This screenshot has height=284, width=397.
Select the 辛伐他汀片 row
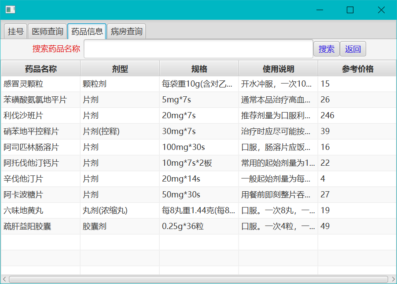click(x=198, y=179)
